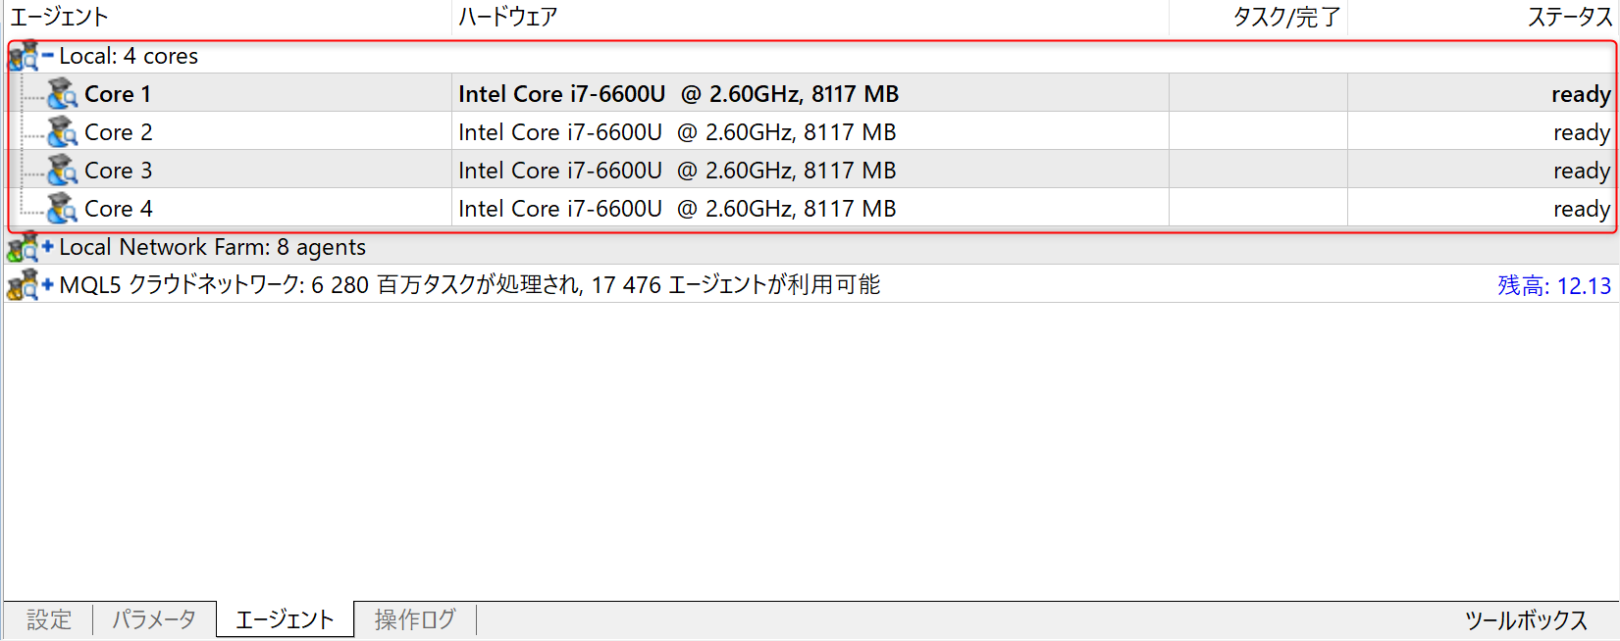Screen dimensions: 1620x641
Task: Expand the MQL5 クラウドネットワーク group
Action: click(x=47, y=285)
